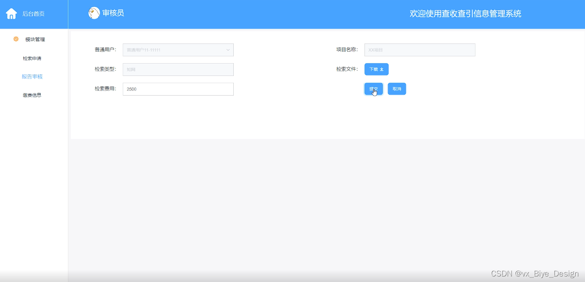The width and height of the screenshot is (585, 282).
Task: Focus the 检索费用 field showing 2500
Action: [178, 89]
